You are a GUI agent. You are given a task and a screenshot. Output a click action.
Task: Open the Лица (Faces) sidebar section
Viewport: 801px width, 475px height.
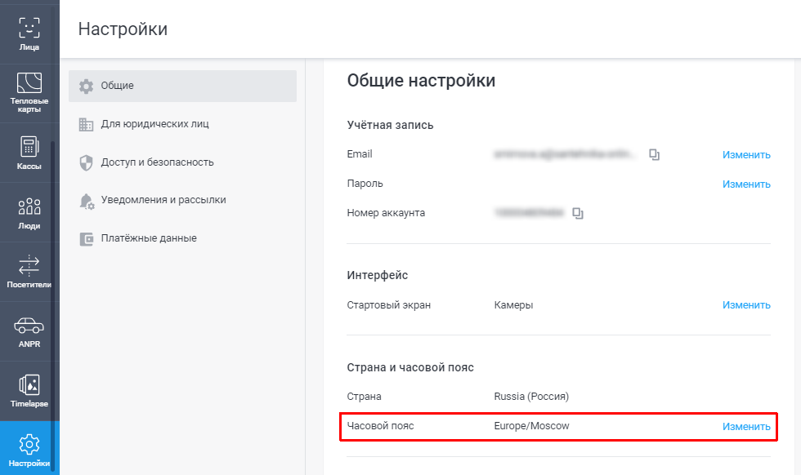29,33
